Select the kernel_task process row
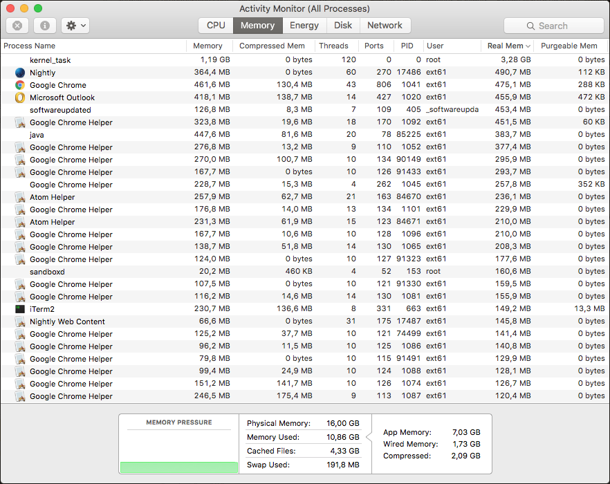This screenshot has height=484, width=610. [304, 60]
